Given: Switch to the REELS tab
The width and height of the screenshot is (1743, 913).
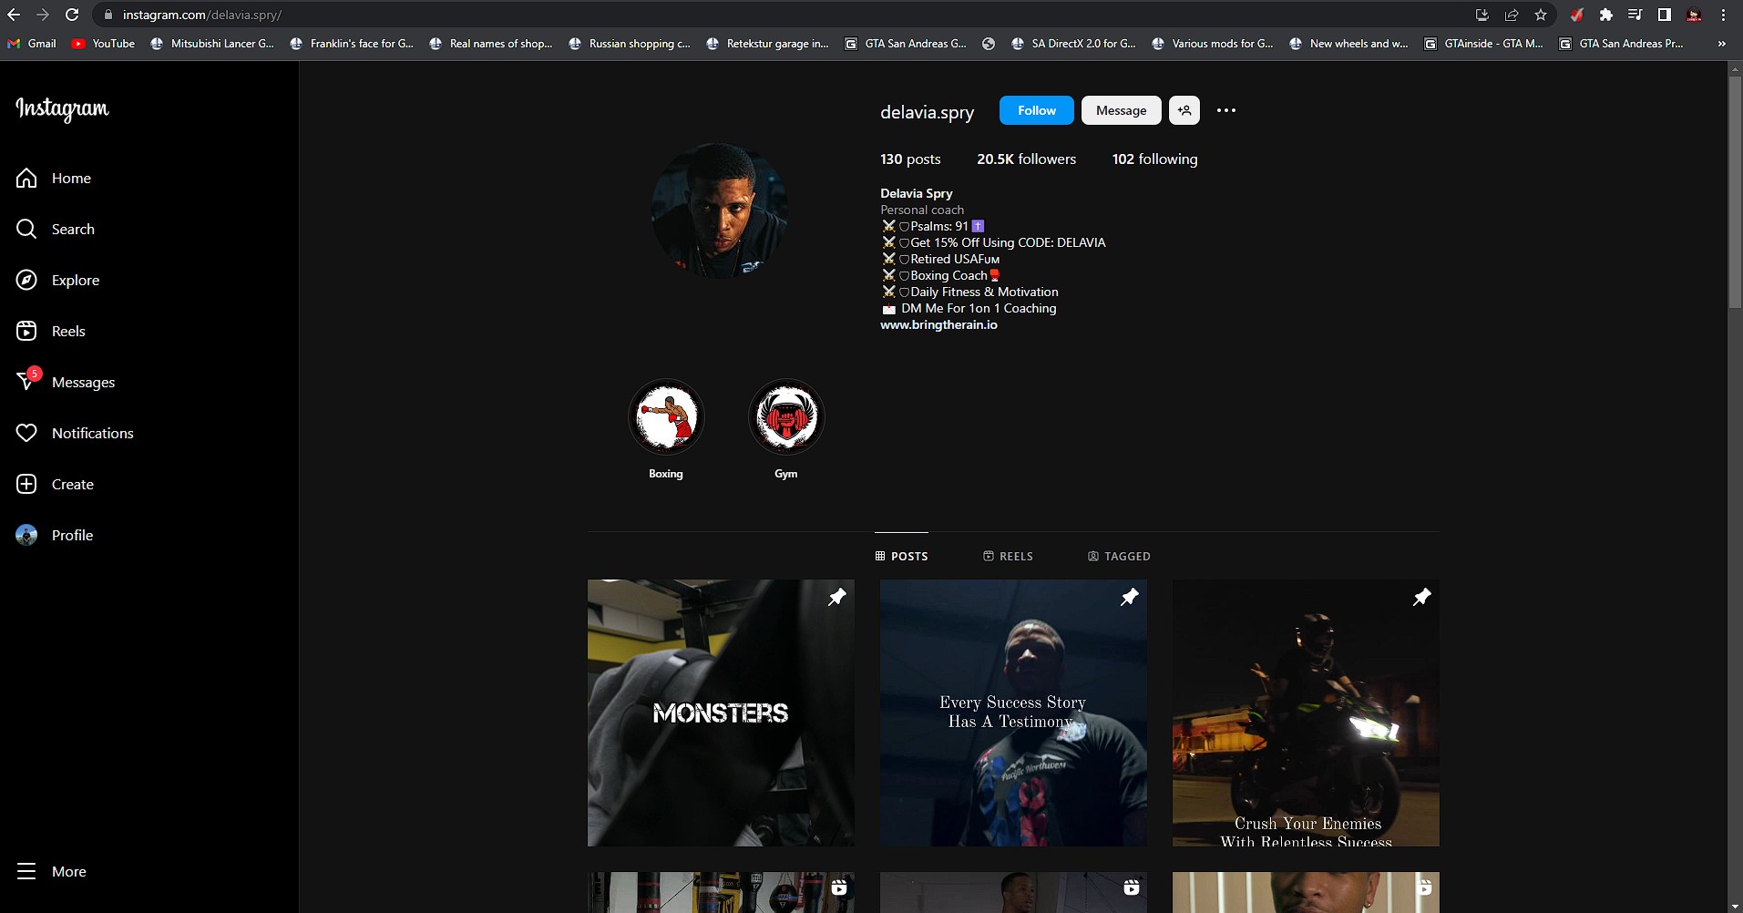Looking at the screenshot, I should click(x=1008, y=556).
